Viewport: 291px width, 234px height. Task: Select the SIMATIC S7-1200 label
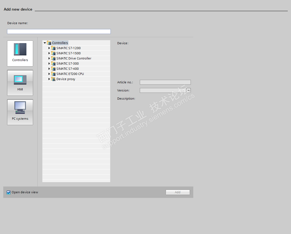pos(68,48)
